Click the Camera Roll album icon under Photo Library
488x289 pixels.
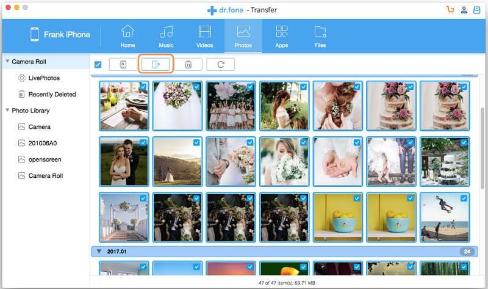click(21, 175)
